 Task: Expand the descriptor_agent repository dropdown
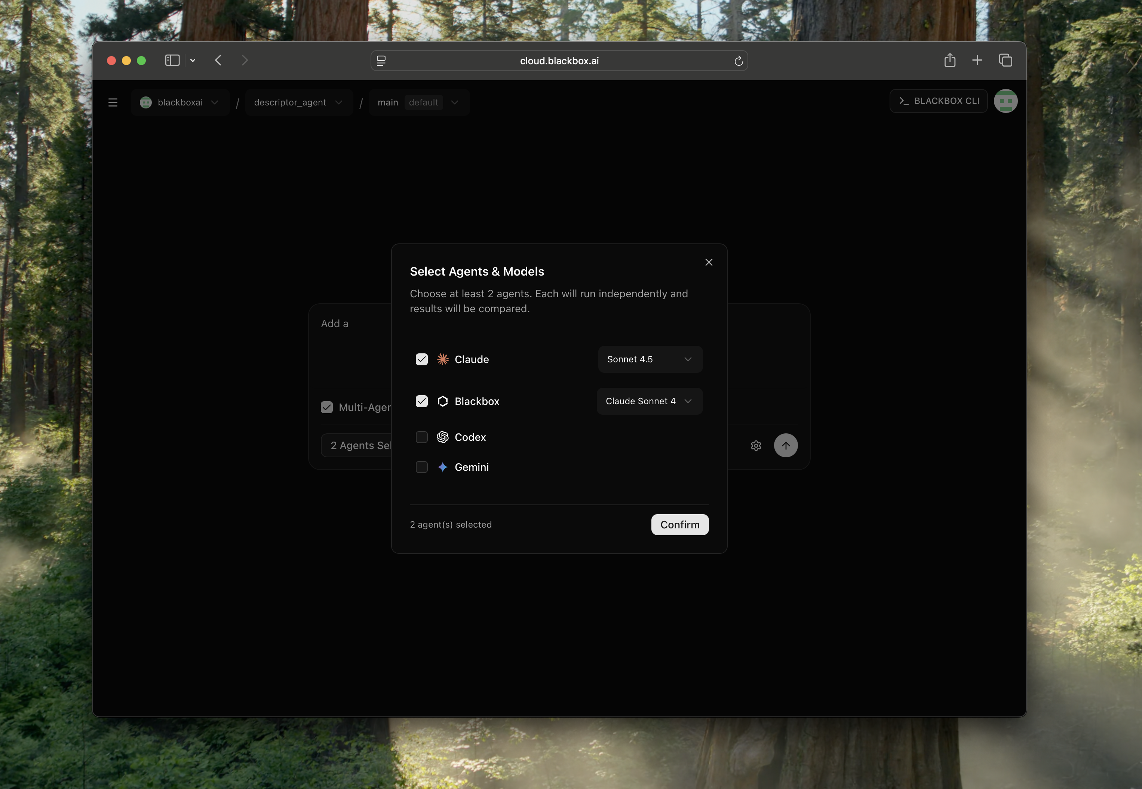pos(298,102)
